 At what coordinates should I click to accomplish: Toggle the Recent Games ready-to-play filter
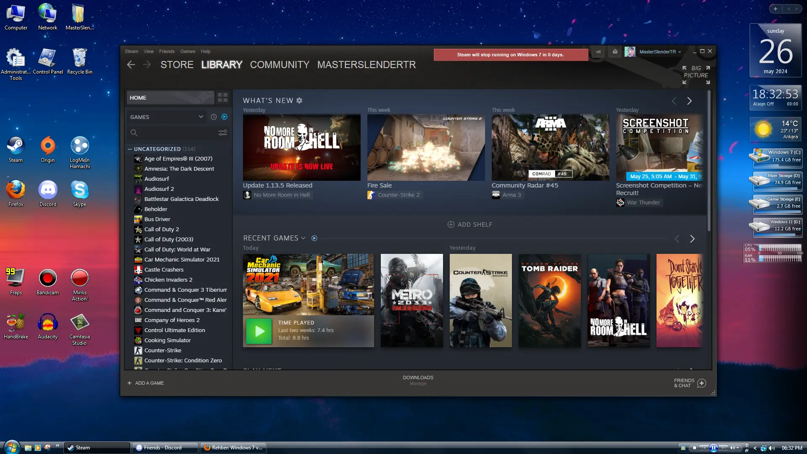point(314,238)
